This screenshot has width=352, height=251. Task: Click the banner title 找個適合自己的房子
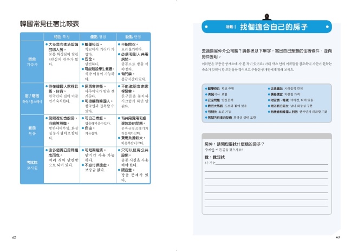(273, 27)
